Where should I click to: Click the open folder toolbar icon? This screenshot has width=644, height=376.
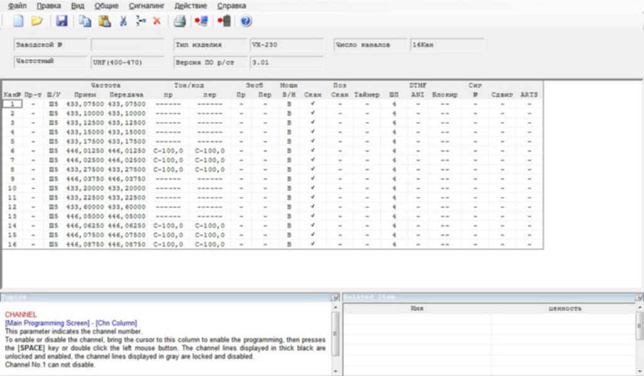(37, 21)
